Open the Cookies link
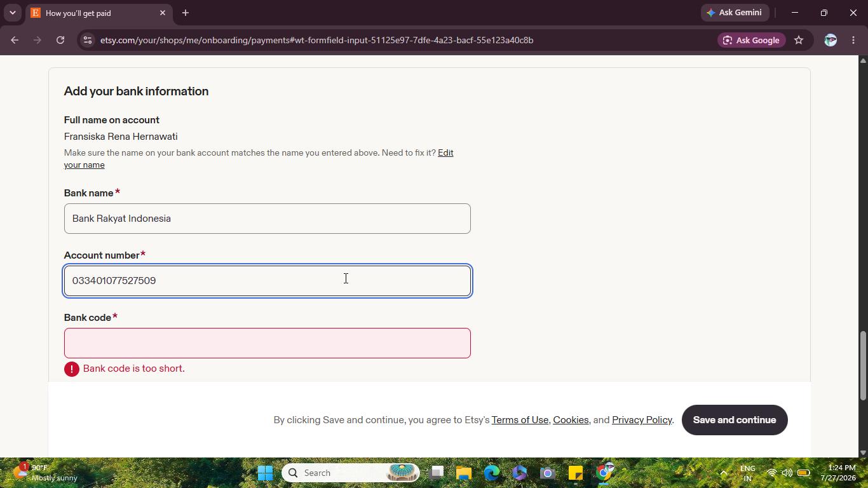The width and height of the screenshot is (868, 488). (x=571, y=420)
